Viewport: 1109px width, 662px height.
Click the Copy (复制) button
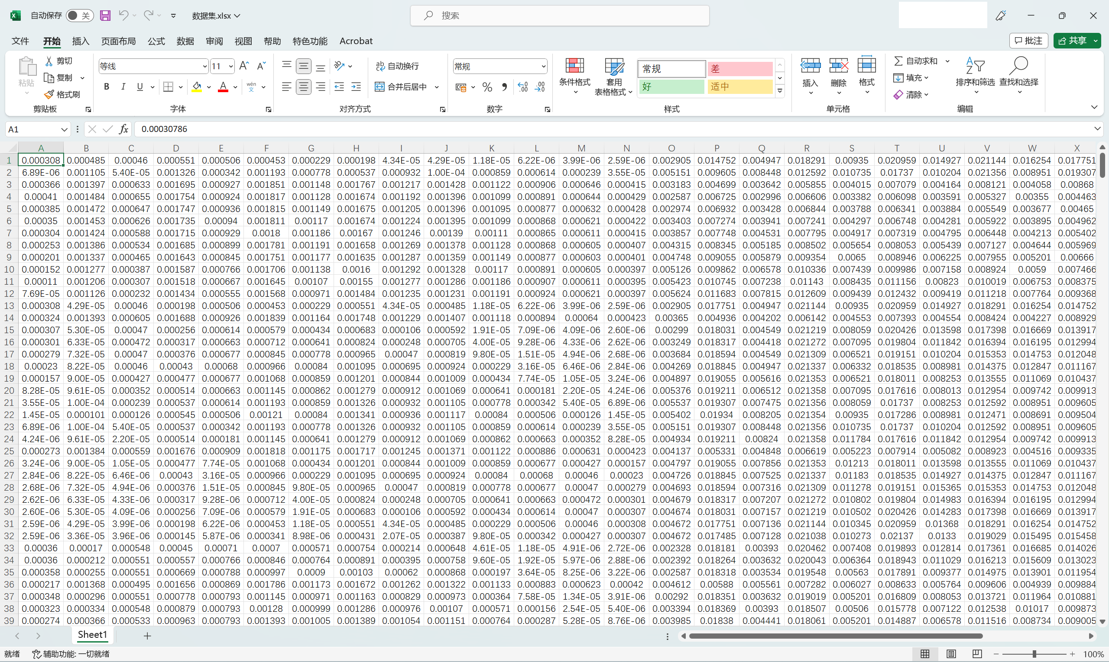point(59,77)
